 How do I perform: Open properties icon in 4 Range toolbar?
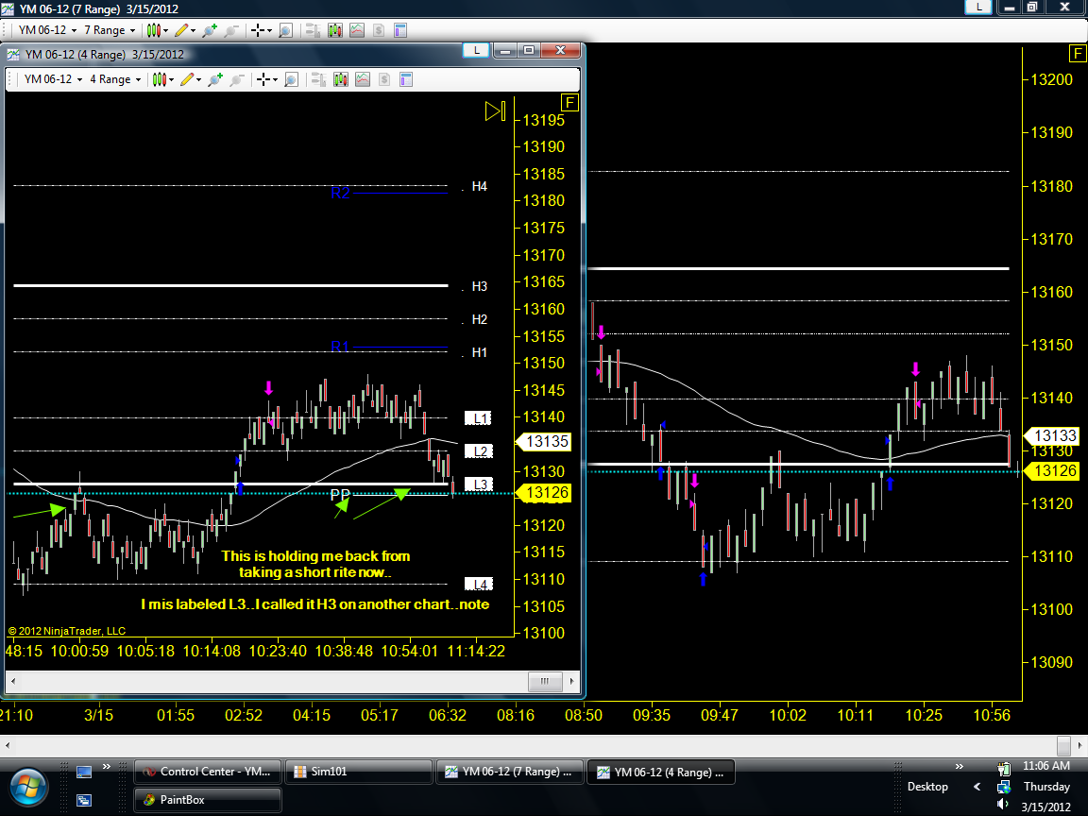(x=407, y=79)
